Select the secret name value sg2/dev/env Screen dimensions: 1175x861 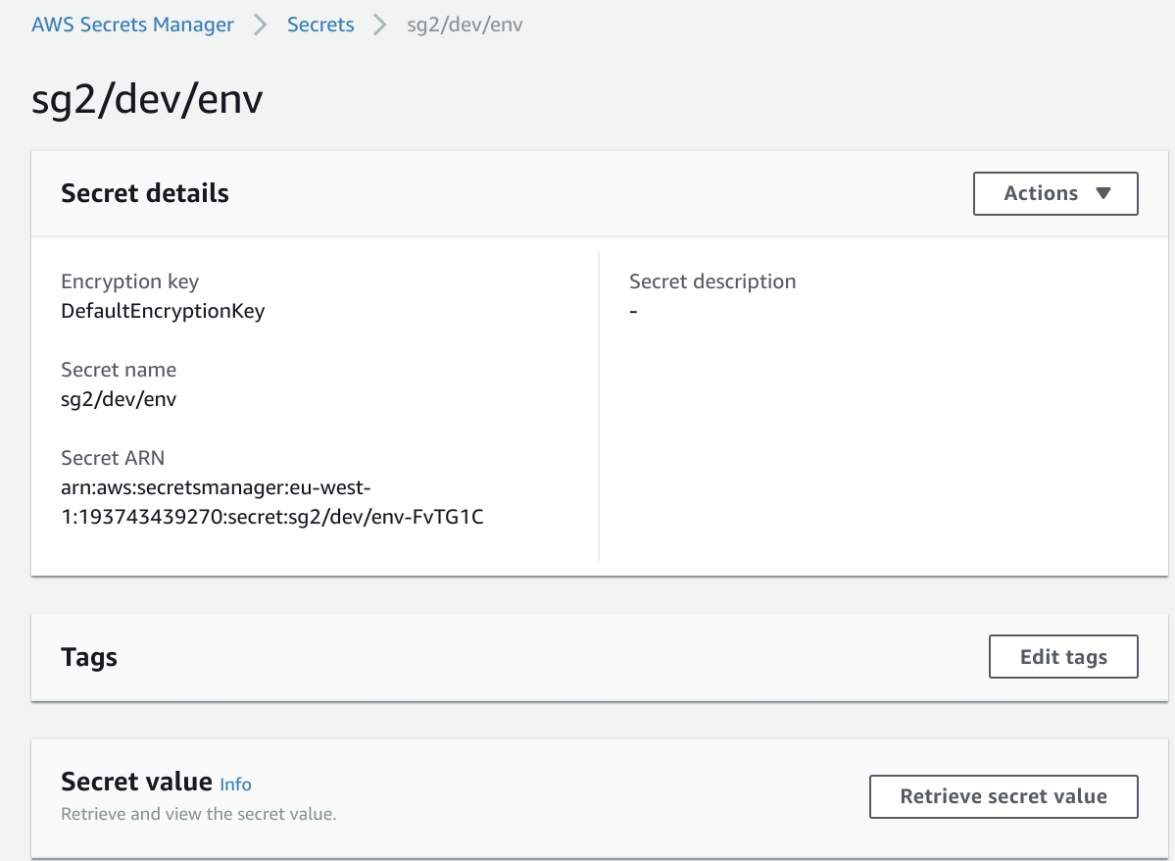[119, 399]
